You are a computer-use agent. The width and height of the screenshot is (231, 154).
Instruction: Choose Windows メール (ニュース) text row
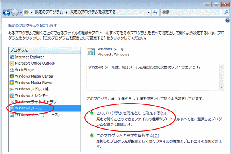pos(37,114)
